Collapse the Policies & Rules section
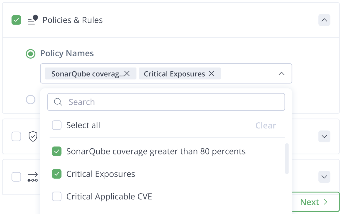347x214 pixels. 324,20
